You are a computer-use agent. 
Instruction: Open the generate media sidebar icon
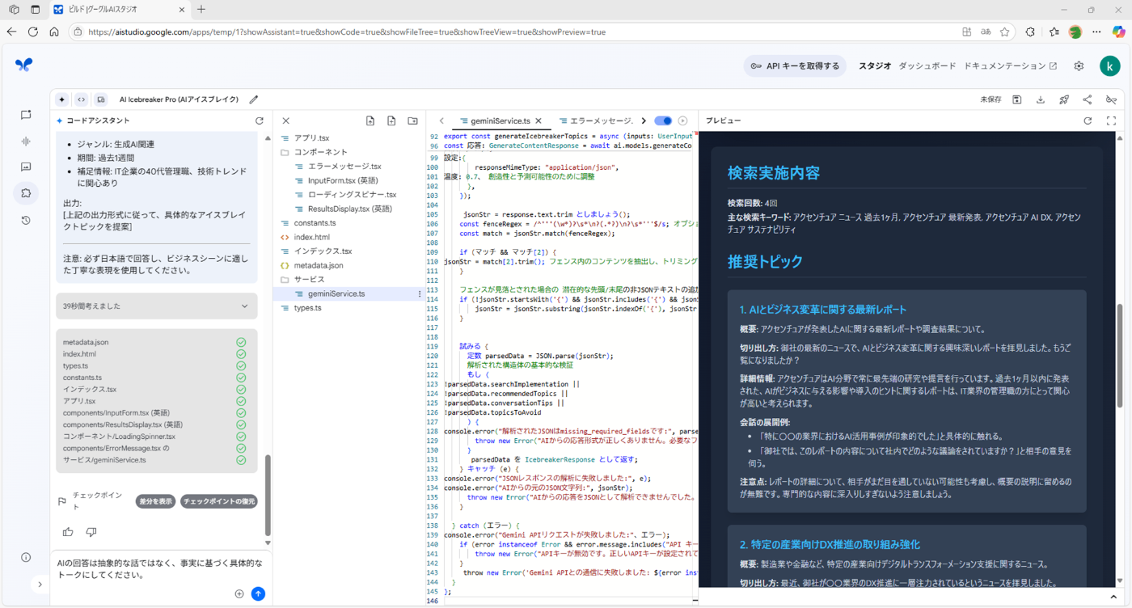click(26, 167)
